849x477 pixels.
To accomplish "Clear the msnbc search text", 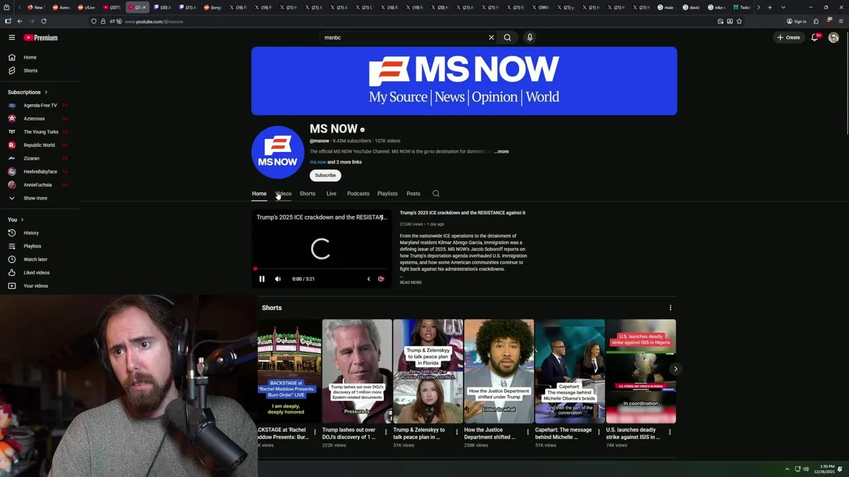I will tap(491, 38).
